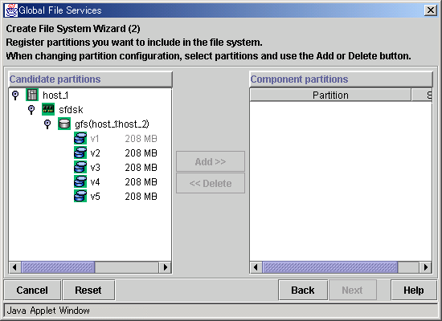Click the gfs disk group icon

(x=64, y=124)
